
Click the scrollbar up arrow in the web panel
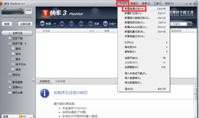[195, 86]
